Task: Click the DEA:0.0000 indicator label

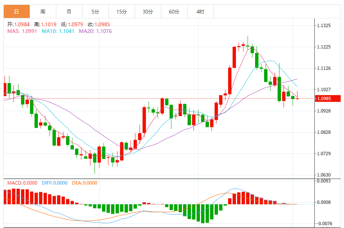Action: coord(85,183)
